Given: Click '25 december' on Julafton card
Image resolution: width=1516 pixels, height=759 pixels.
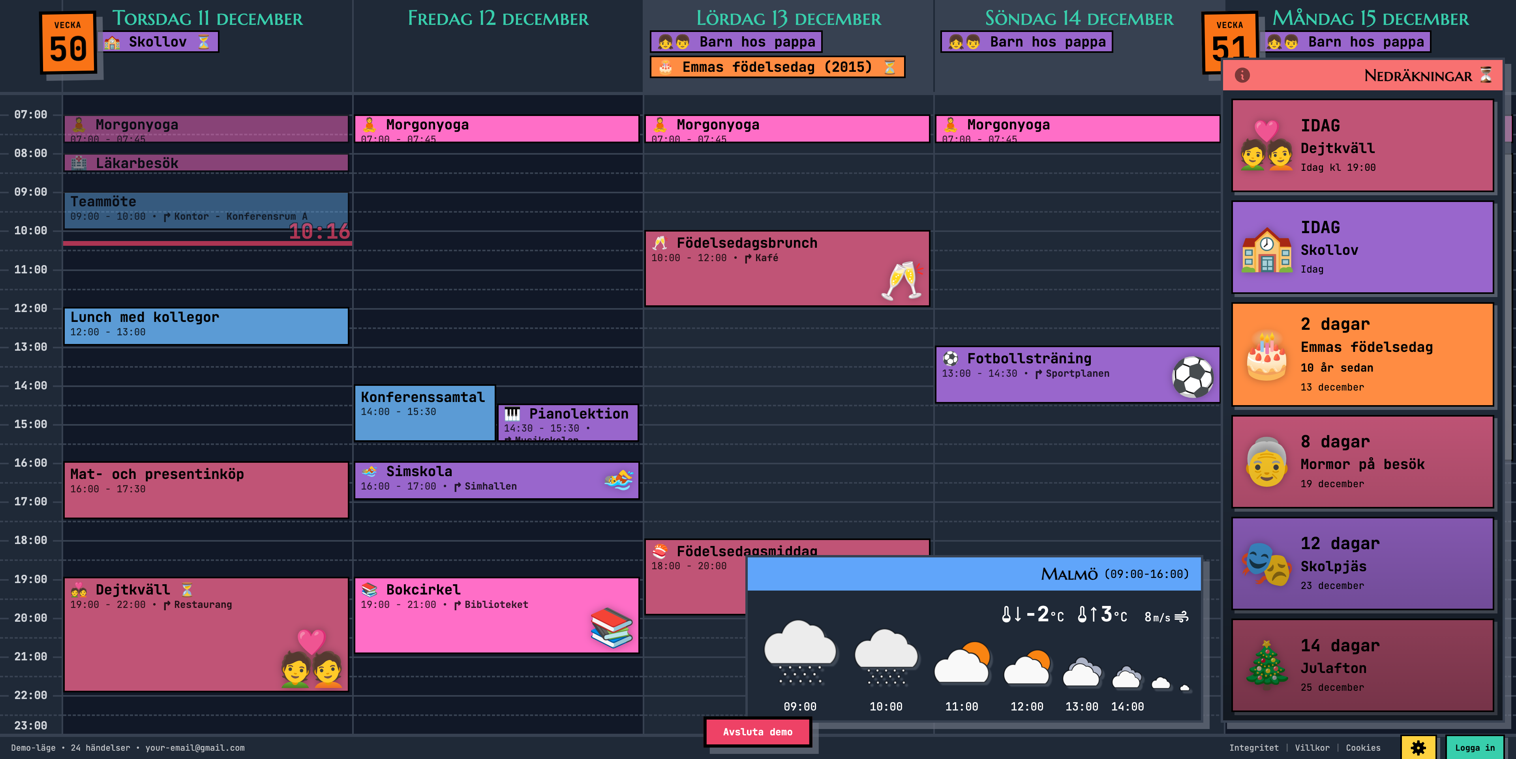Looking at the screenshot, I should 1332,687.
